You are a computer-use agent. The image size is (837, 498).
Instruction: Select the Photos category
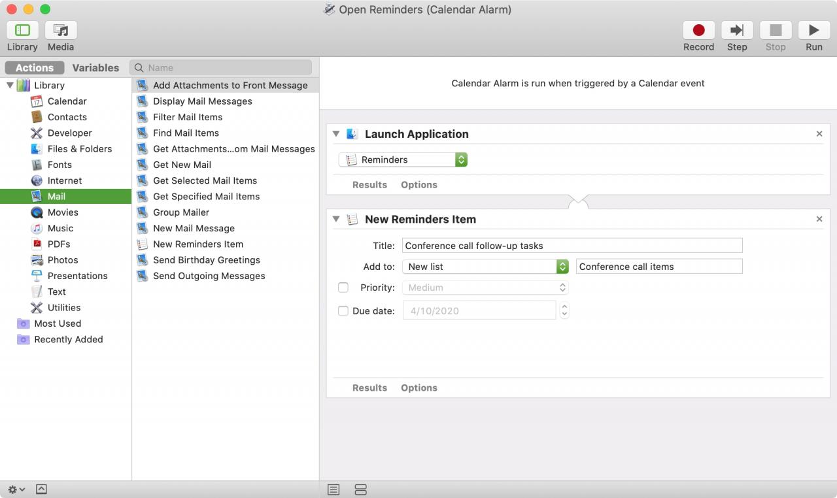(65, 260)
